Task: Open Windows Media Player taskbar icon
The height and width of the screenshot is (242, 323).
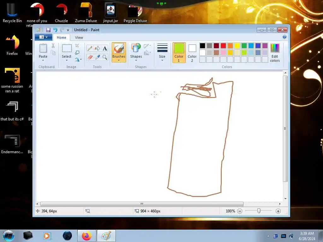Action: pyautogui.click(x=47, y=236)
